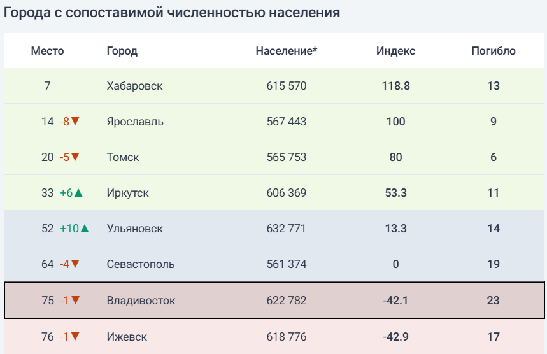The width and height of the screenshot is (547, 354).
Task: Click the Ульяновск city name
Action: click(135, 229)
